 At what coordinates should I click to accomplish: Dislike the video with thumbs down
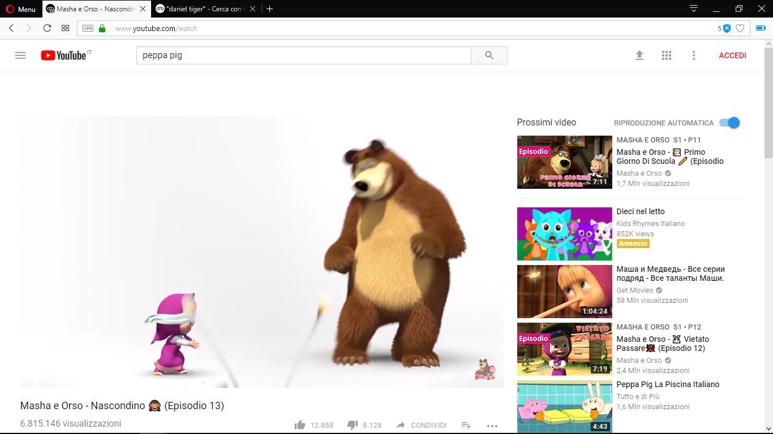click(x=352, y=425)
